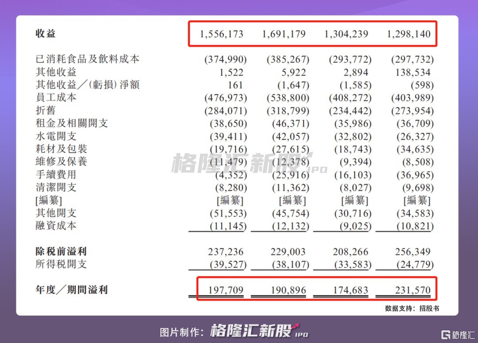Select the 耗材及包裝 row label
Viewport: 478px width, 343px height.
pyautogui.click(x=61, y=149)
